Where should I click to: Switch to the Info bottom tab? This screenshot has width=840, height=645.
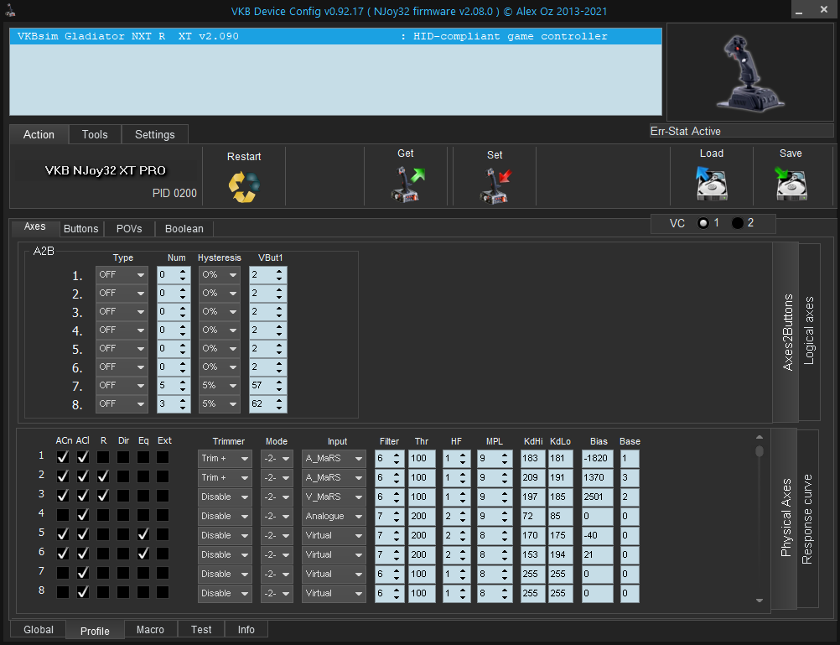click(246, 630)
